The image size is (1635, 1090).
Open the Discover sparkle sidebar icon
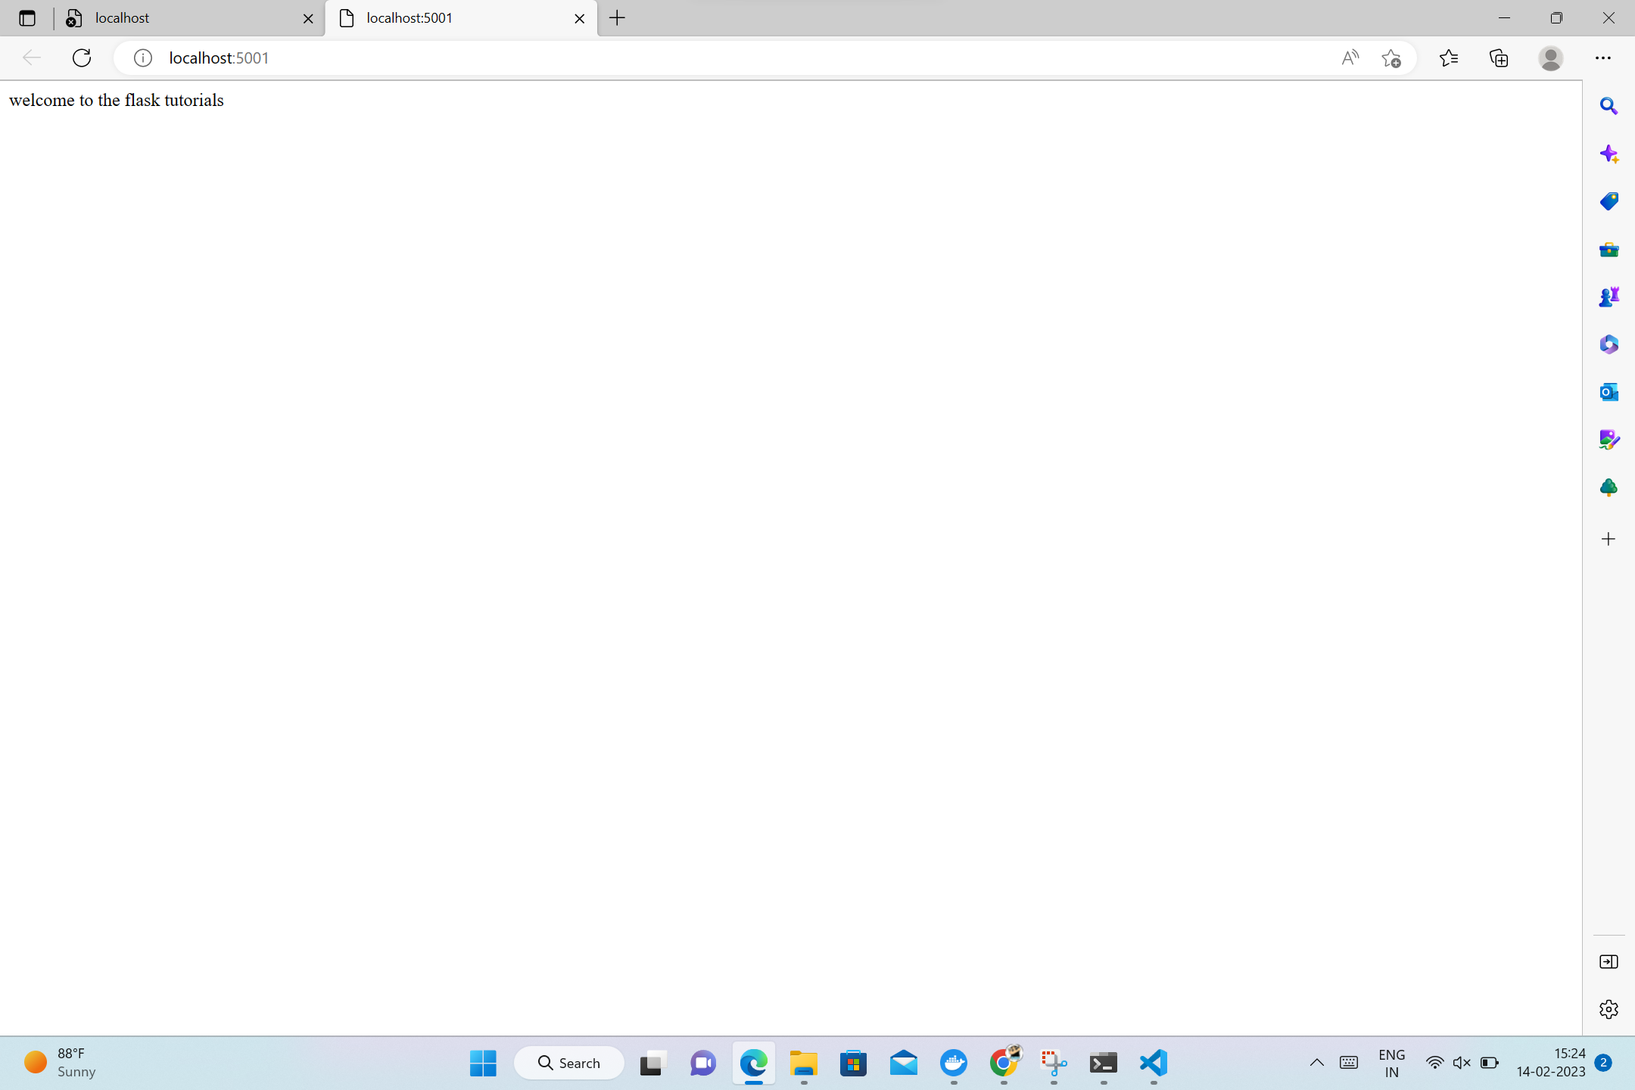1609,154
